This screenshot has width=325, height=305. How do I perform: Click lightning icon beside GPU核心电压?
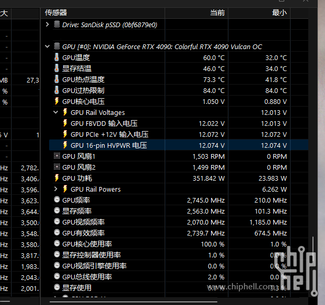[x=56, y=101]
